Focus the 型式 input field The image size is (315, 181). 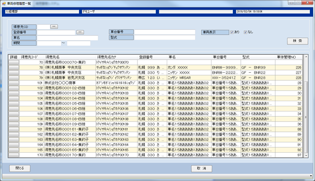point(165,37)
